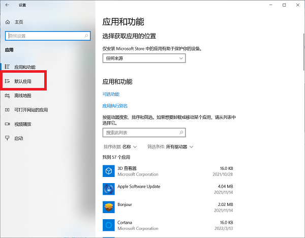
Task: Focus the 查找设置 search box
Action: pyautogui.click(x=48, y=36)
